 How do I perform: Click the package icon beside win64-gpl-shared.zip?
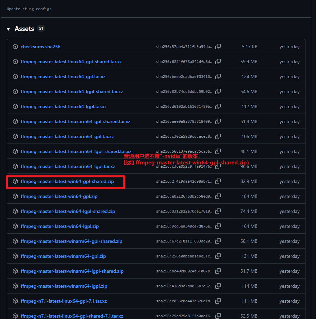pyautogui.click(x=15, y=181)
